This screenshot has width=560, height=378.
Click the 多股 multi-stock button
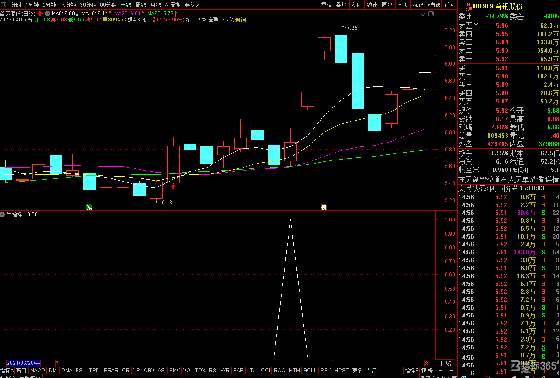tap(357, 5)
